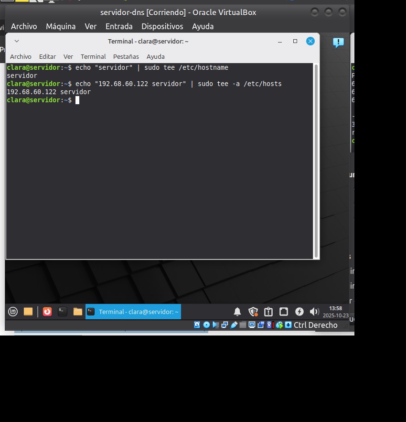Click the volume speaker icon
This screenshot has height=422, width=406.
[x=314, y=312]
